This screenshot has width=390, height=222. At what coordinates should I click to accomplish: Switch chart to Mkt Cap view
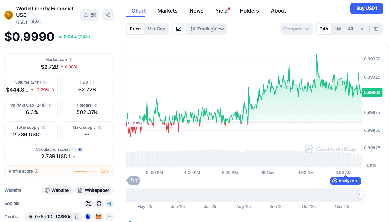[x=156, y=29]
